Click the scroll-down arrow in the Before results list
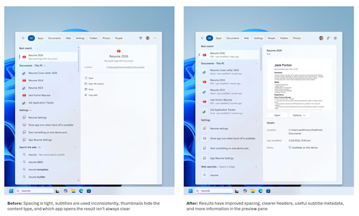Screen dimensions: 359x216 (x=78, y=181)
